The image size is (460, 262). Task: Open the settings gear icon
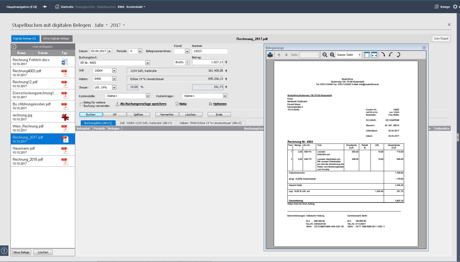pos(455,7)
